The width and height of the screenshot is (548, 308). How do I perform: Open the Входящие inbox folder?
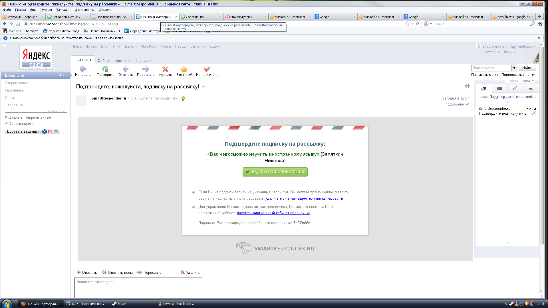[x=35, y=75]
